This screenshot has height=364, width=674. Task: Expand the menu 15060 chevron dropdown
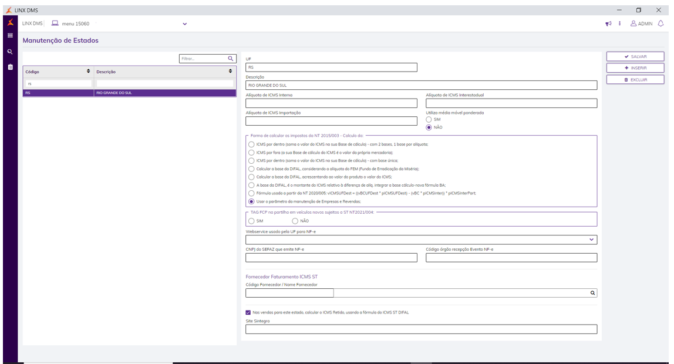coord(184,24)
